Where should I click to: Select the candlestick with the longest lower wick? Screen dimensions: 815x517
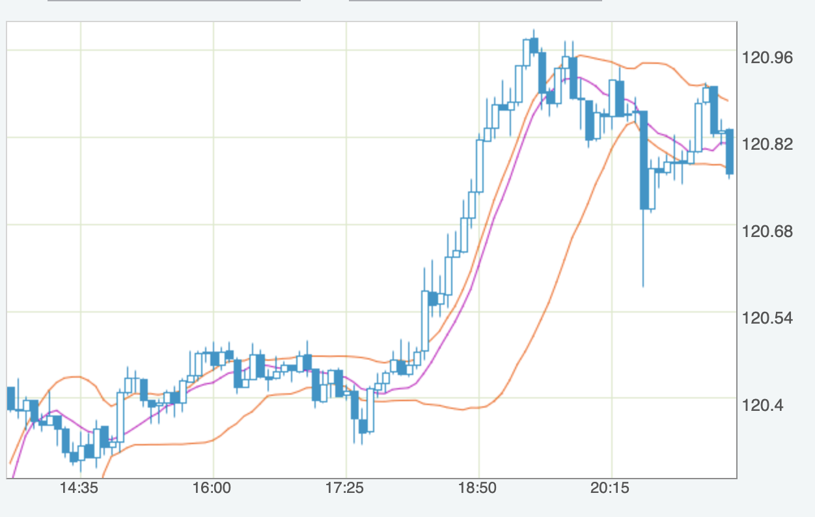click(x=643, y=199)
